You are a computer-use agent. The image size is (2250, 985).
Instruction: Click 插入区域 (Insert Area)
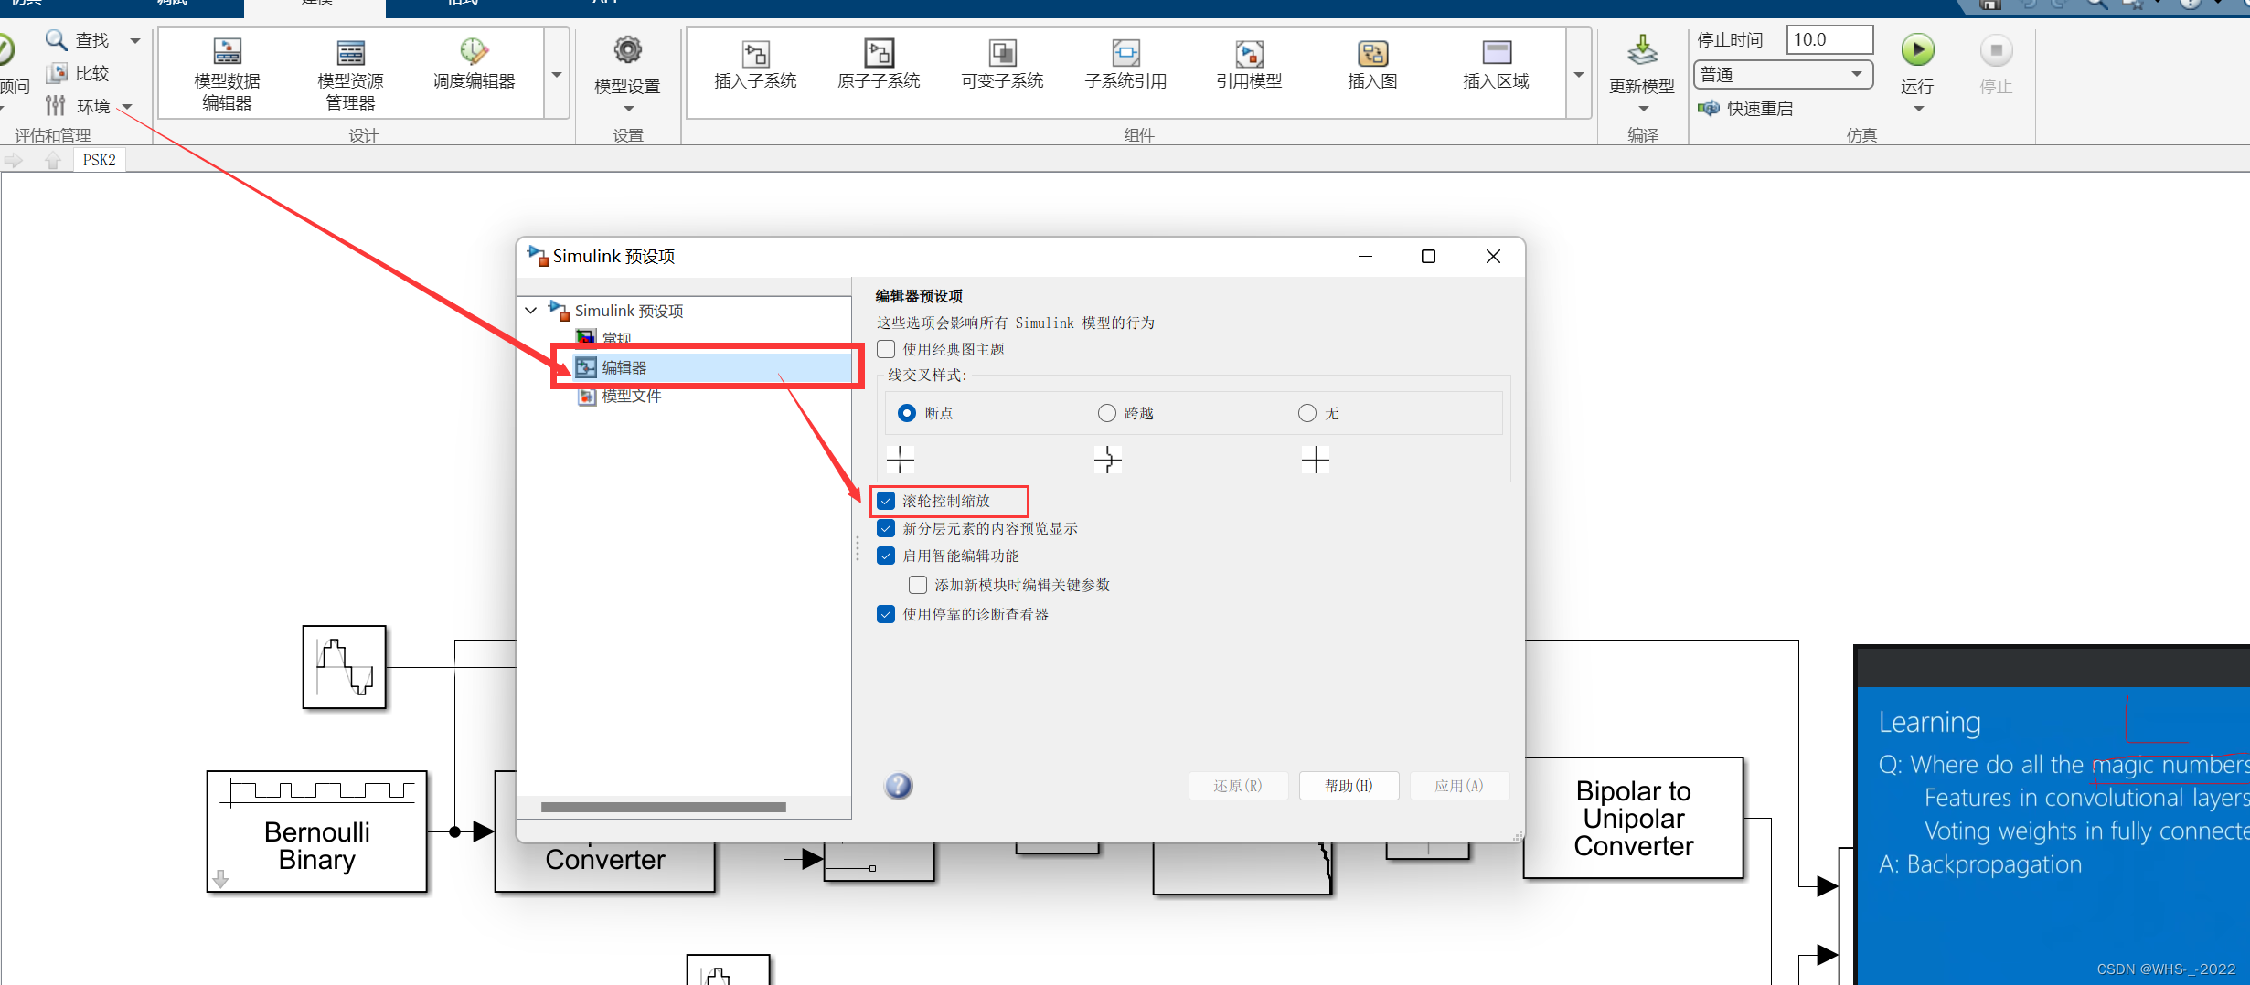pyautogui.click(x=1496, y=64)
